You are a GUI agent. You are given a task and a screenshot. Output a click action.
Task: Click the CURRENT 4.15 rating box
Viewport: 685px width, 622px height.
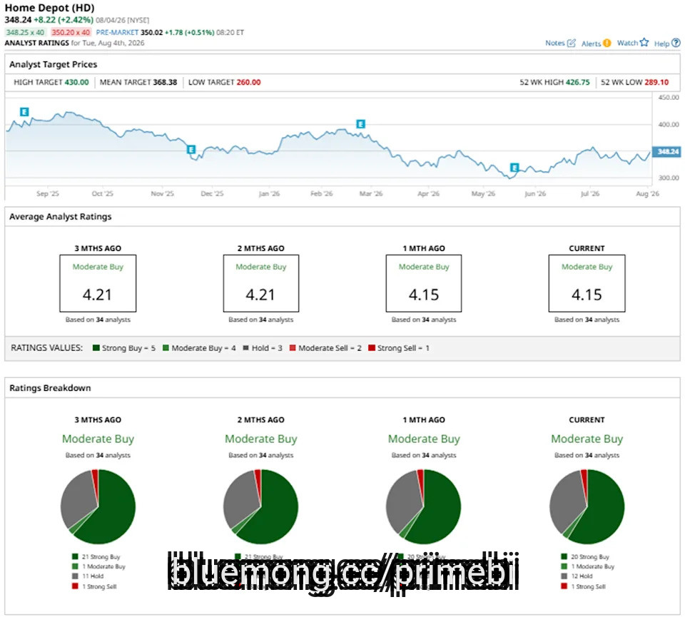point(587,283)
